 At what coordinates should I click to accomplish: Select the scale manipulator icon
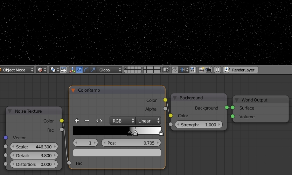[93, 70]
